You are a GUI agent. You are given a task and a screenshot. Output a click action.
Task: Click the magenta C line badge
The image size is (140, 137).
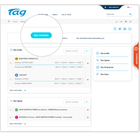(x=16, y=117)
